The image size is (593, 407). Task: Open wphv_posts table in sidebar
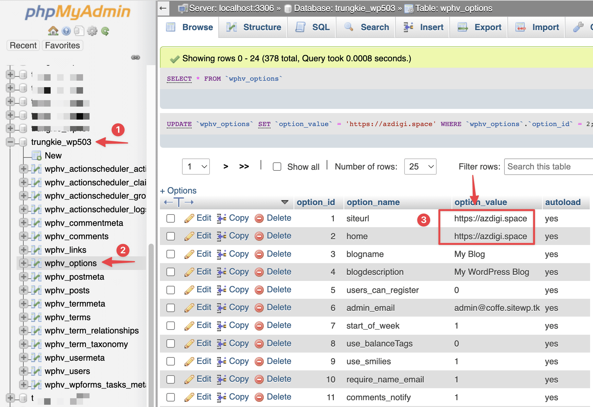coord(67,290)
